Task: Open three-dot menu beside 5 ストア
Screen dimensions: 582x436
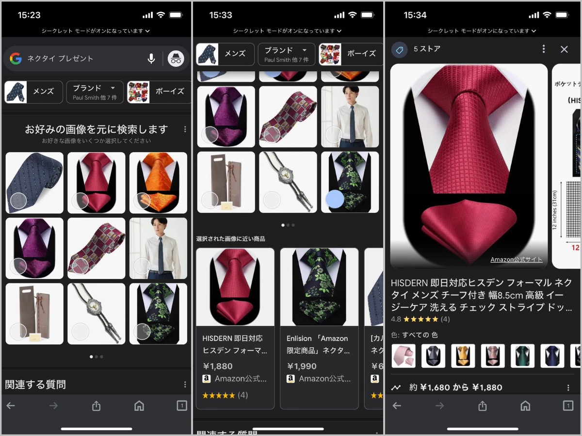Action: tap(544, 49)
